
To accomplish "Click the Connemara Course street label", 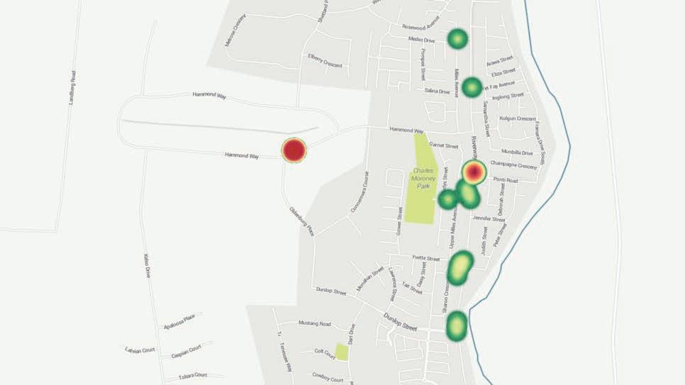I will [360, 192].
